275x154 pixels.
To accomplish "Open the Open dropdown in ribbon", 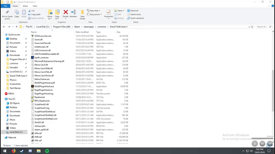I will (x=119, y=11).
